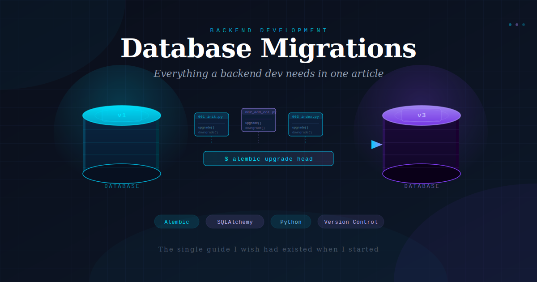This screenshot has width=537, height=282.
Task: Click DATABASE label under cyan cylinder
Action: [x=122, y=186]
